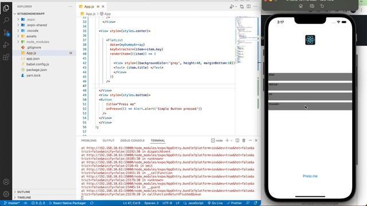Open the Accounts menu icon
This screenshot has width=367, height=206.
pyautogui.click(x=6, y=182)
